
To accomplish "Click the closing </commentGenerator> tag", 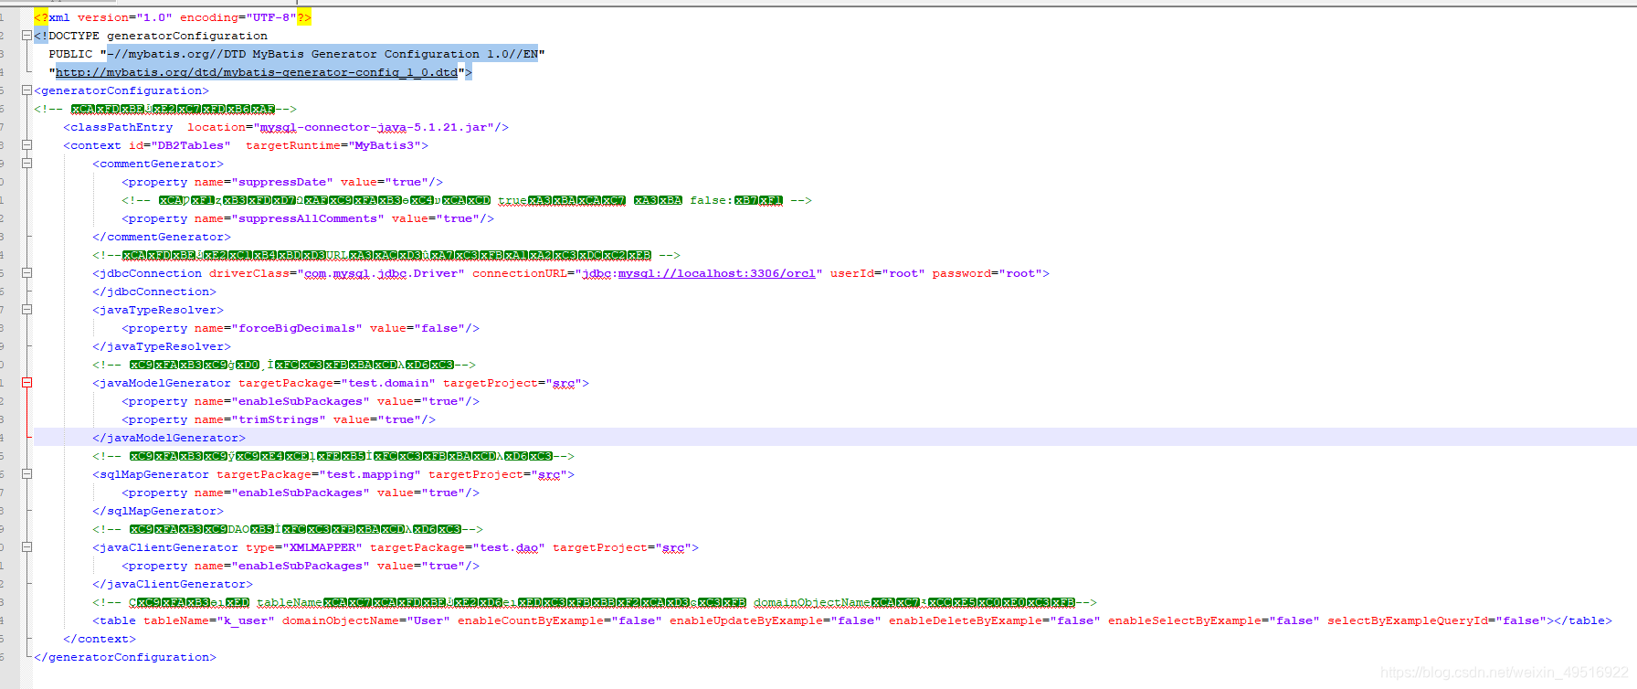I will pos(162,237).
